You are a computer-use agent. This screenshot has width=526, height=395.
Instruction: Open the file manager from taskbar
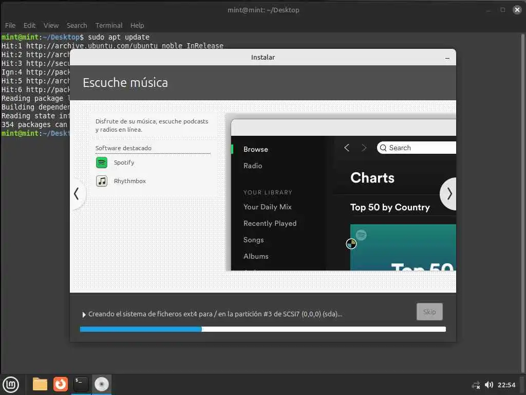(x=40, y=384)
